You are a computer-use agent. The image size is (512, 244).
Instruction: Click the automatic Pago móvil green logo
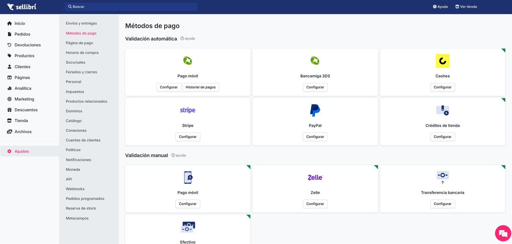(188, 61)
